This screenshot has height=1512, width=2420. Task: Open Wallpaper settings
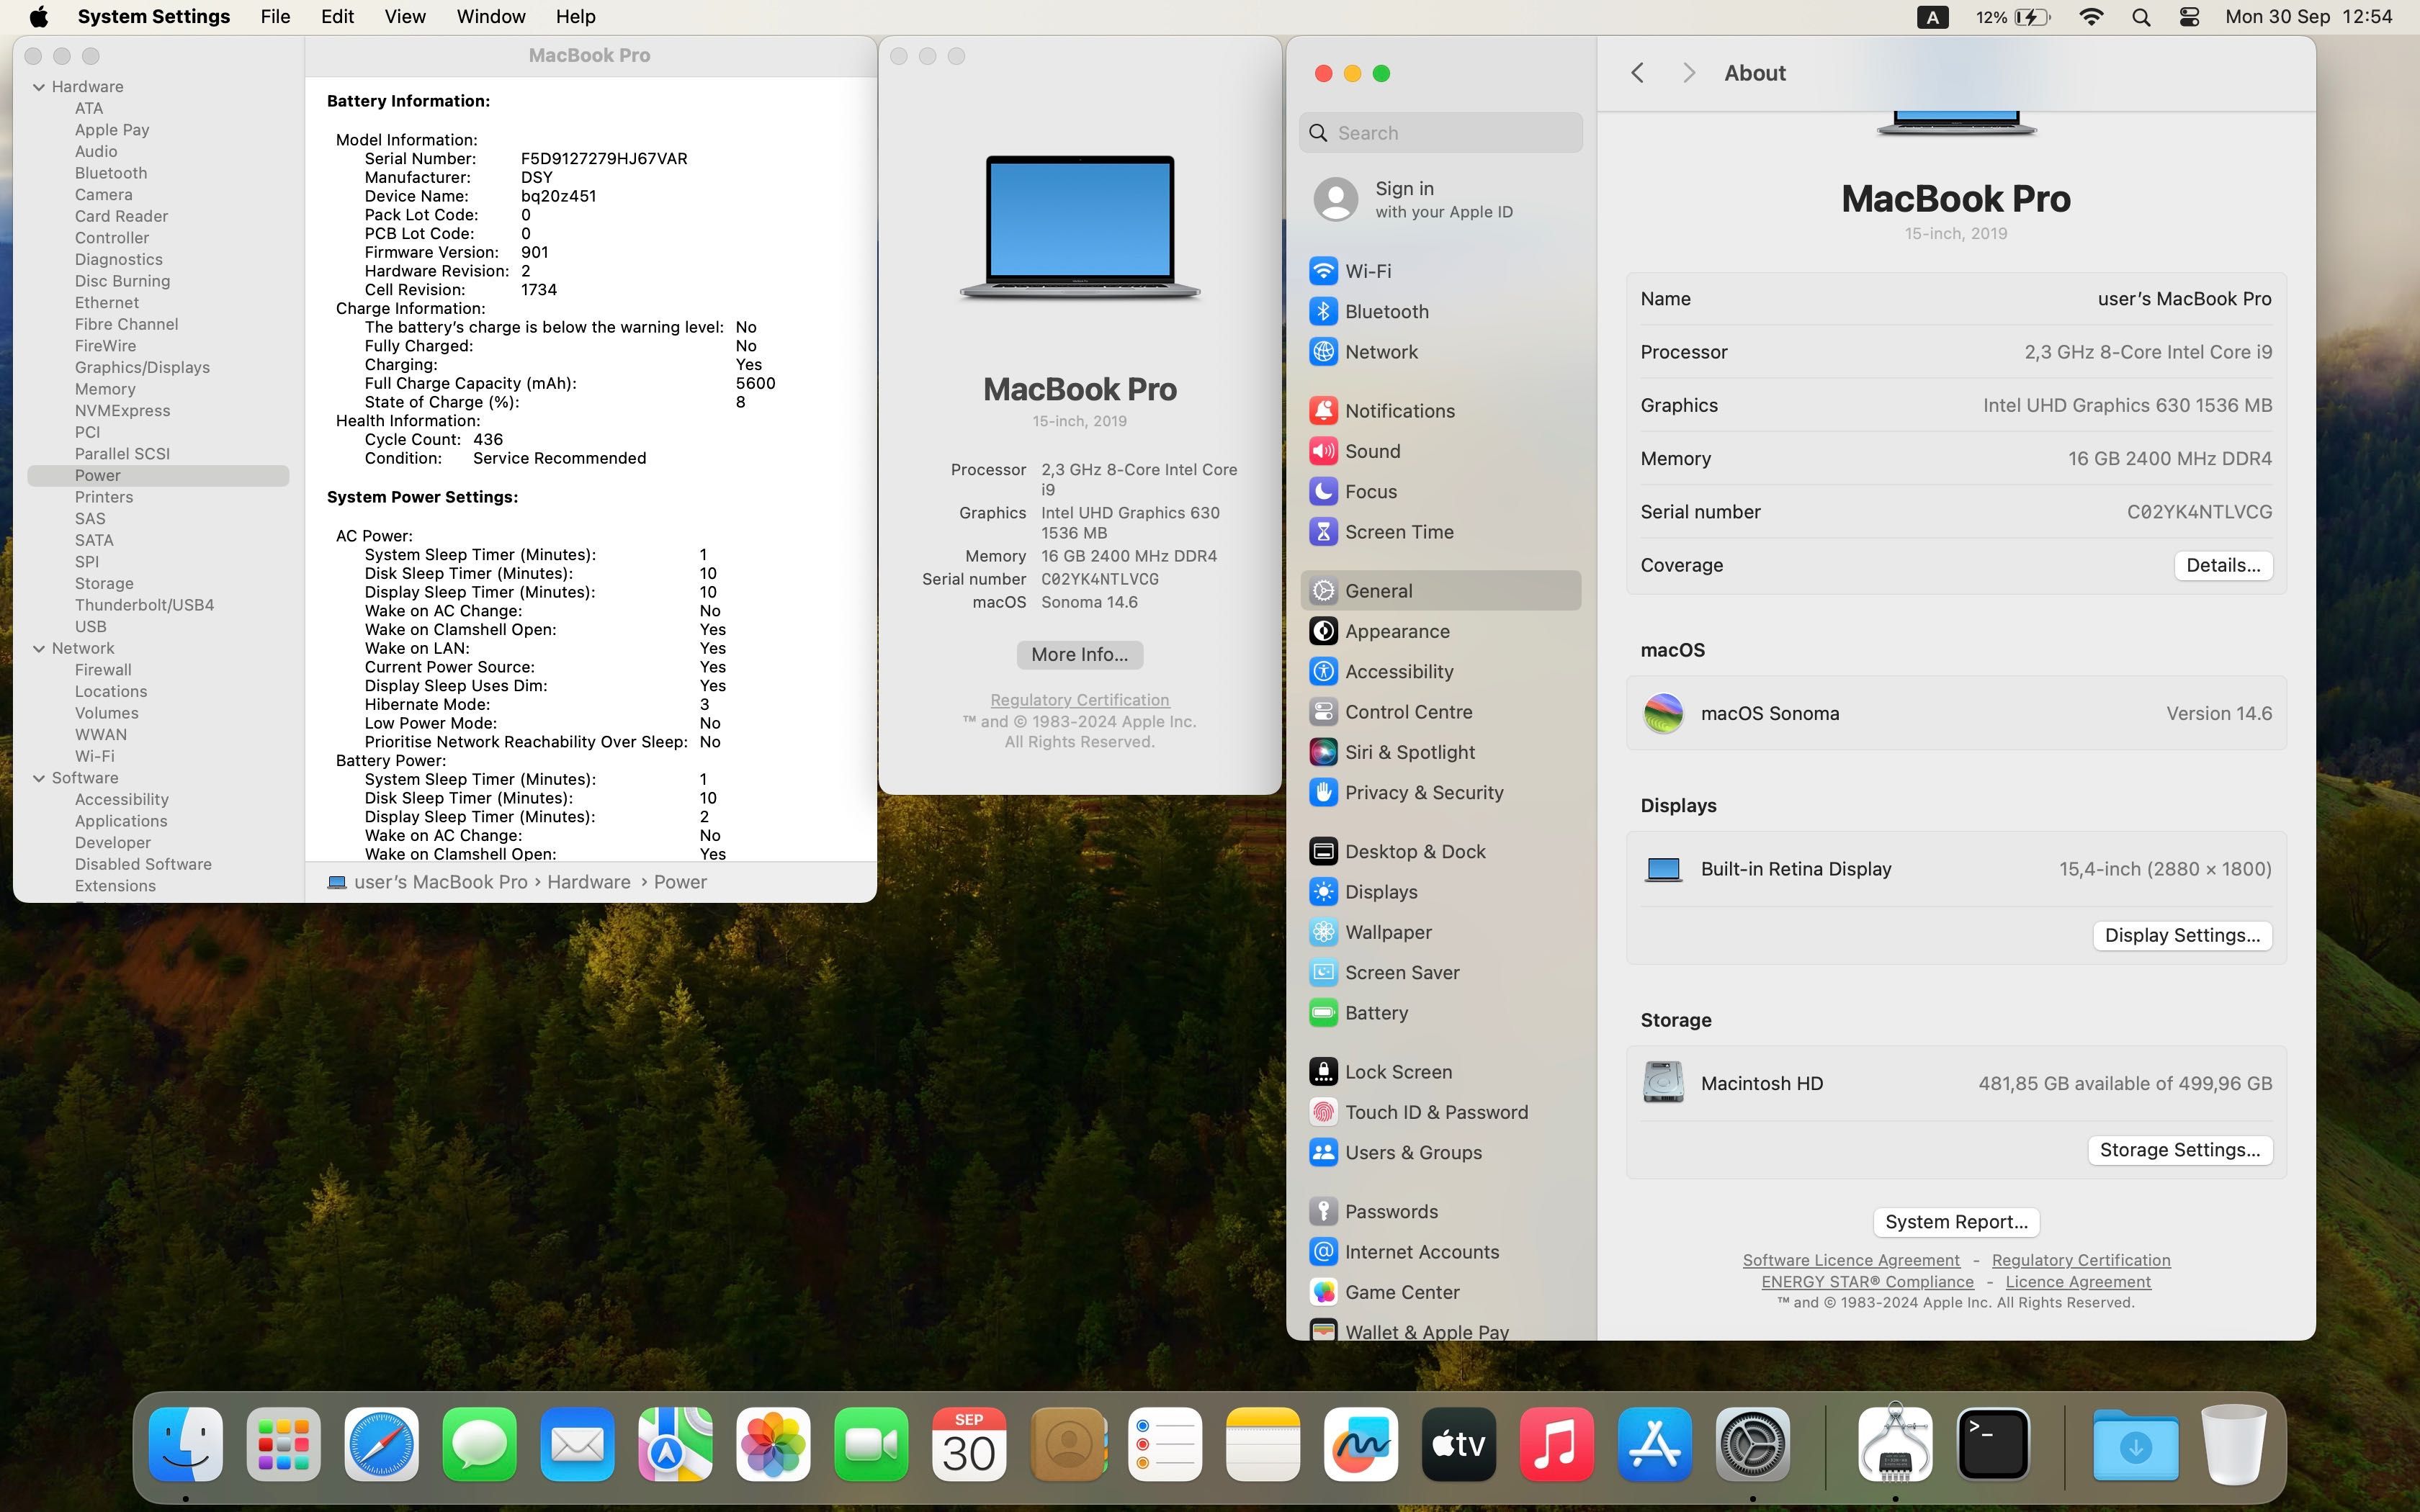click(x=1440, y=932)
